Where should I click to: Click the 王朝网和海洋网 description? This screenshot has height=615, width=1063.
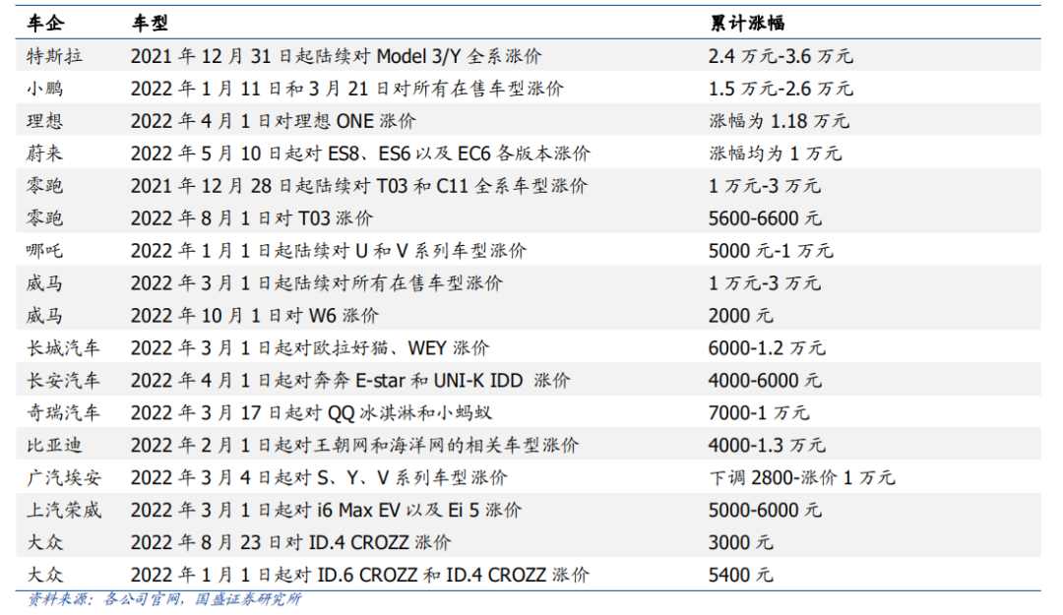click(x=354, y=446)
